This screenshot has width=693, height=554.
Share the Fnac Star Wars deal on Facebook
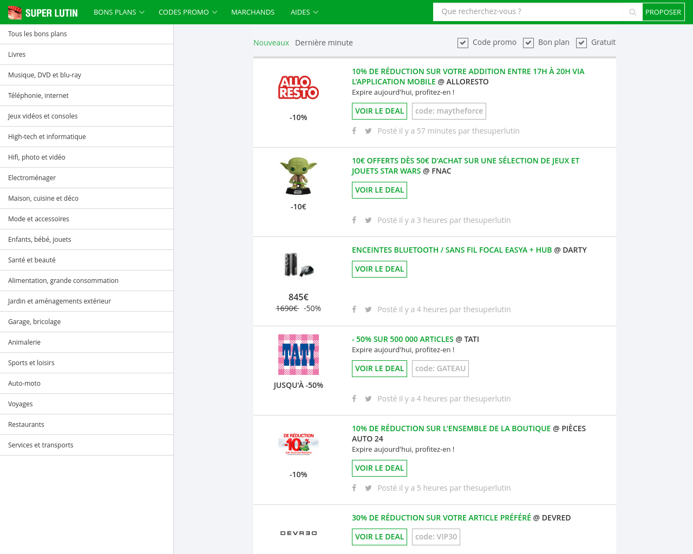[x=354, y=220]
